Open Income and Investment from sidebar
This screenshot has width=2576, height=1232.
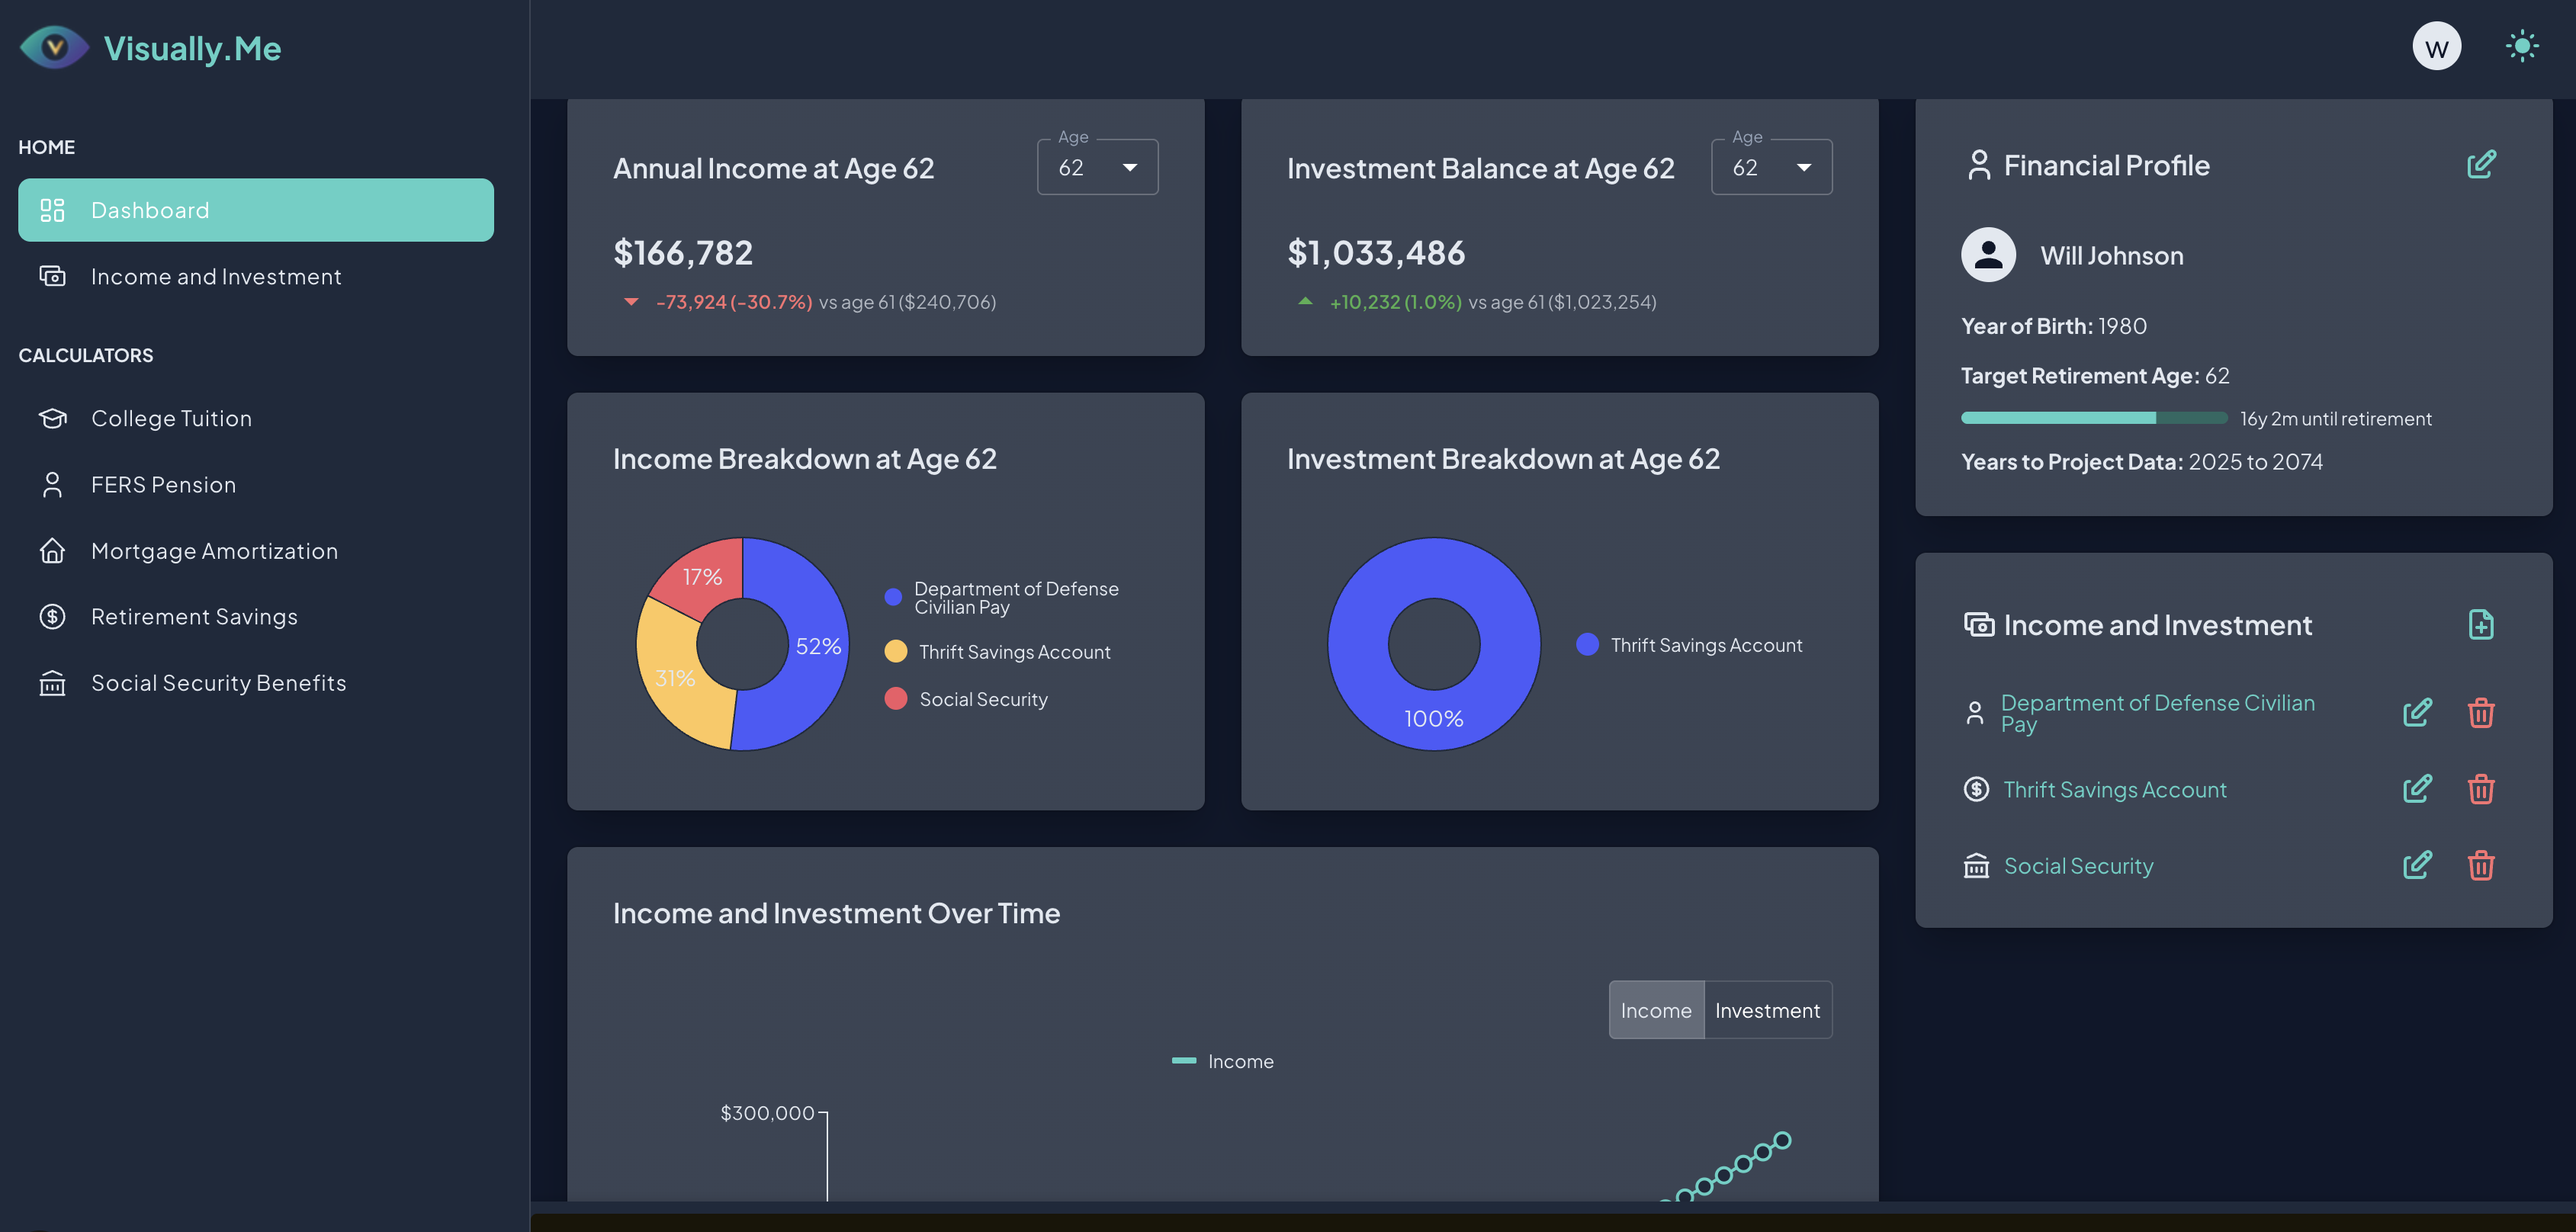click(x=215, y=276)
